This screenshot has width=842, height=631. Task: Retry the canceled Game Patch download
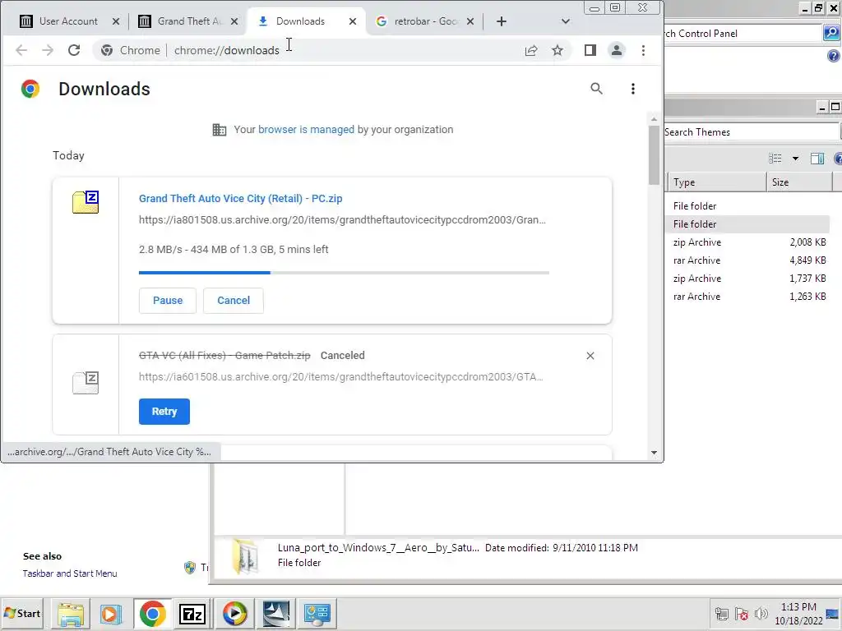164,412
